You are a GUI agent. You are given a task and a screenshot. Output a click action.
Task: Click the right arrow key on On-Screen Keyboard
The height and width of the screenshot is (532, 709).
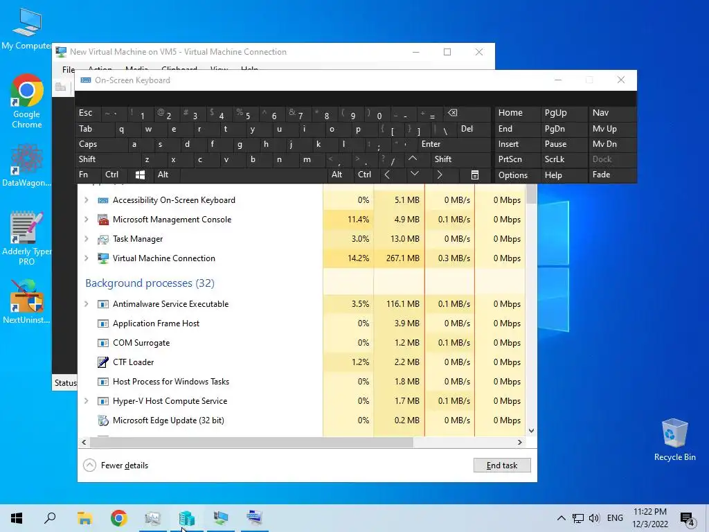[x=440, y=175]
